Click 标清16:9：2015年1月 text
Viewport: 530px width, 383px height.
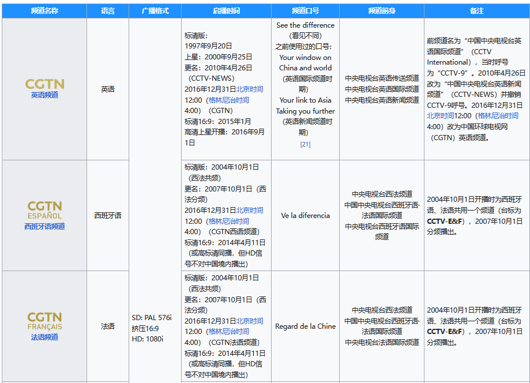pos(217,121)
